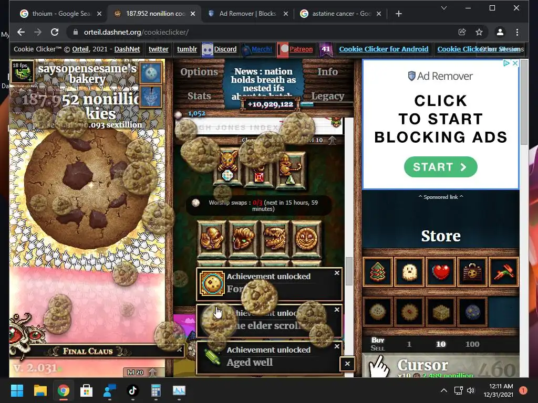Open Chrome menu three dots
The width and height of the screenshot is (538, 403).
tap(517, 32)
